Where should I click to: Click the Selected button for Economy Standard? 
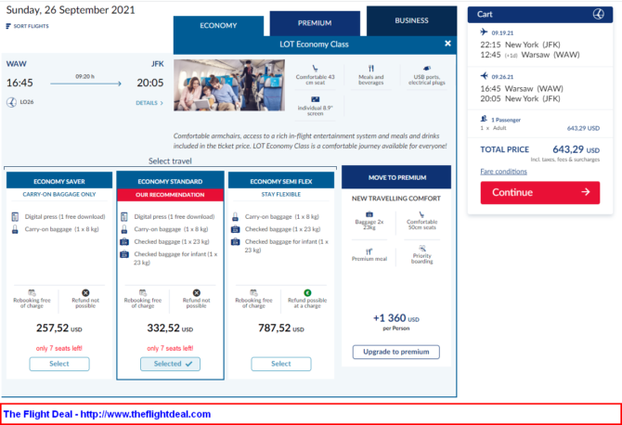click(x=170, y=364)
